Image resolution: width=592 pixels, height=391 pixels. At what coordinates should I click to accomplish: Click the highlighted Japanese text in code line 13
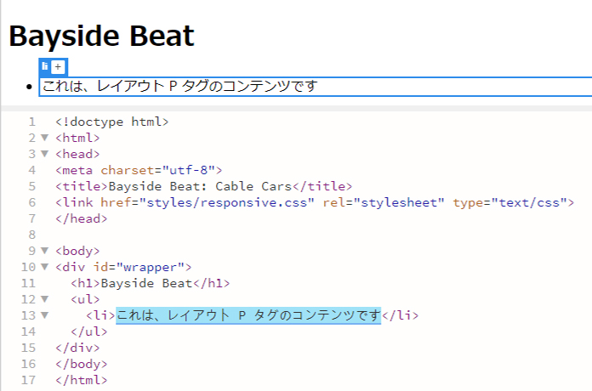point(248,315)
